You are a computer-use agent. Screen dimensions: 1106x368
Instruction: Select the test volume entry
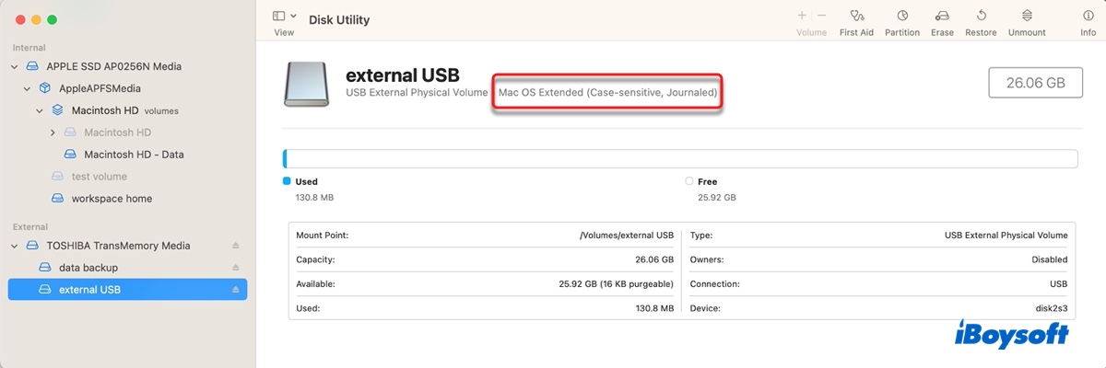(x=99, y=177)
